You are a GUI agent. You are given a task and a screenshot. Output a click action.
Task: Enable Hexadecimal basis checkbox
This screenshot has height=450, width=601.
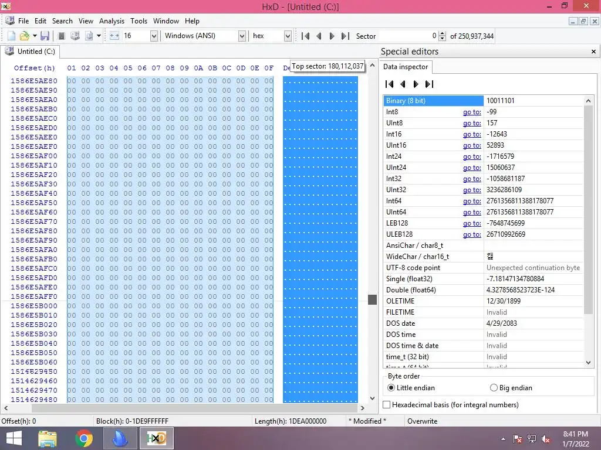(x=387, y=404)
